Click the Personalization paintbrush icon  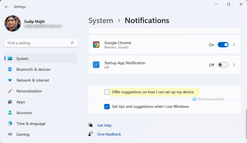pos(10,91)
